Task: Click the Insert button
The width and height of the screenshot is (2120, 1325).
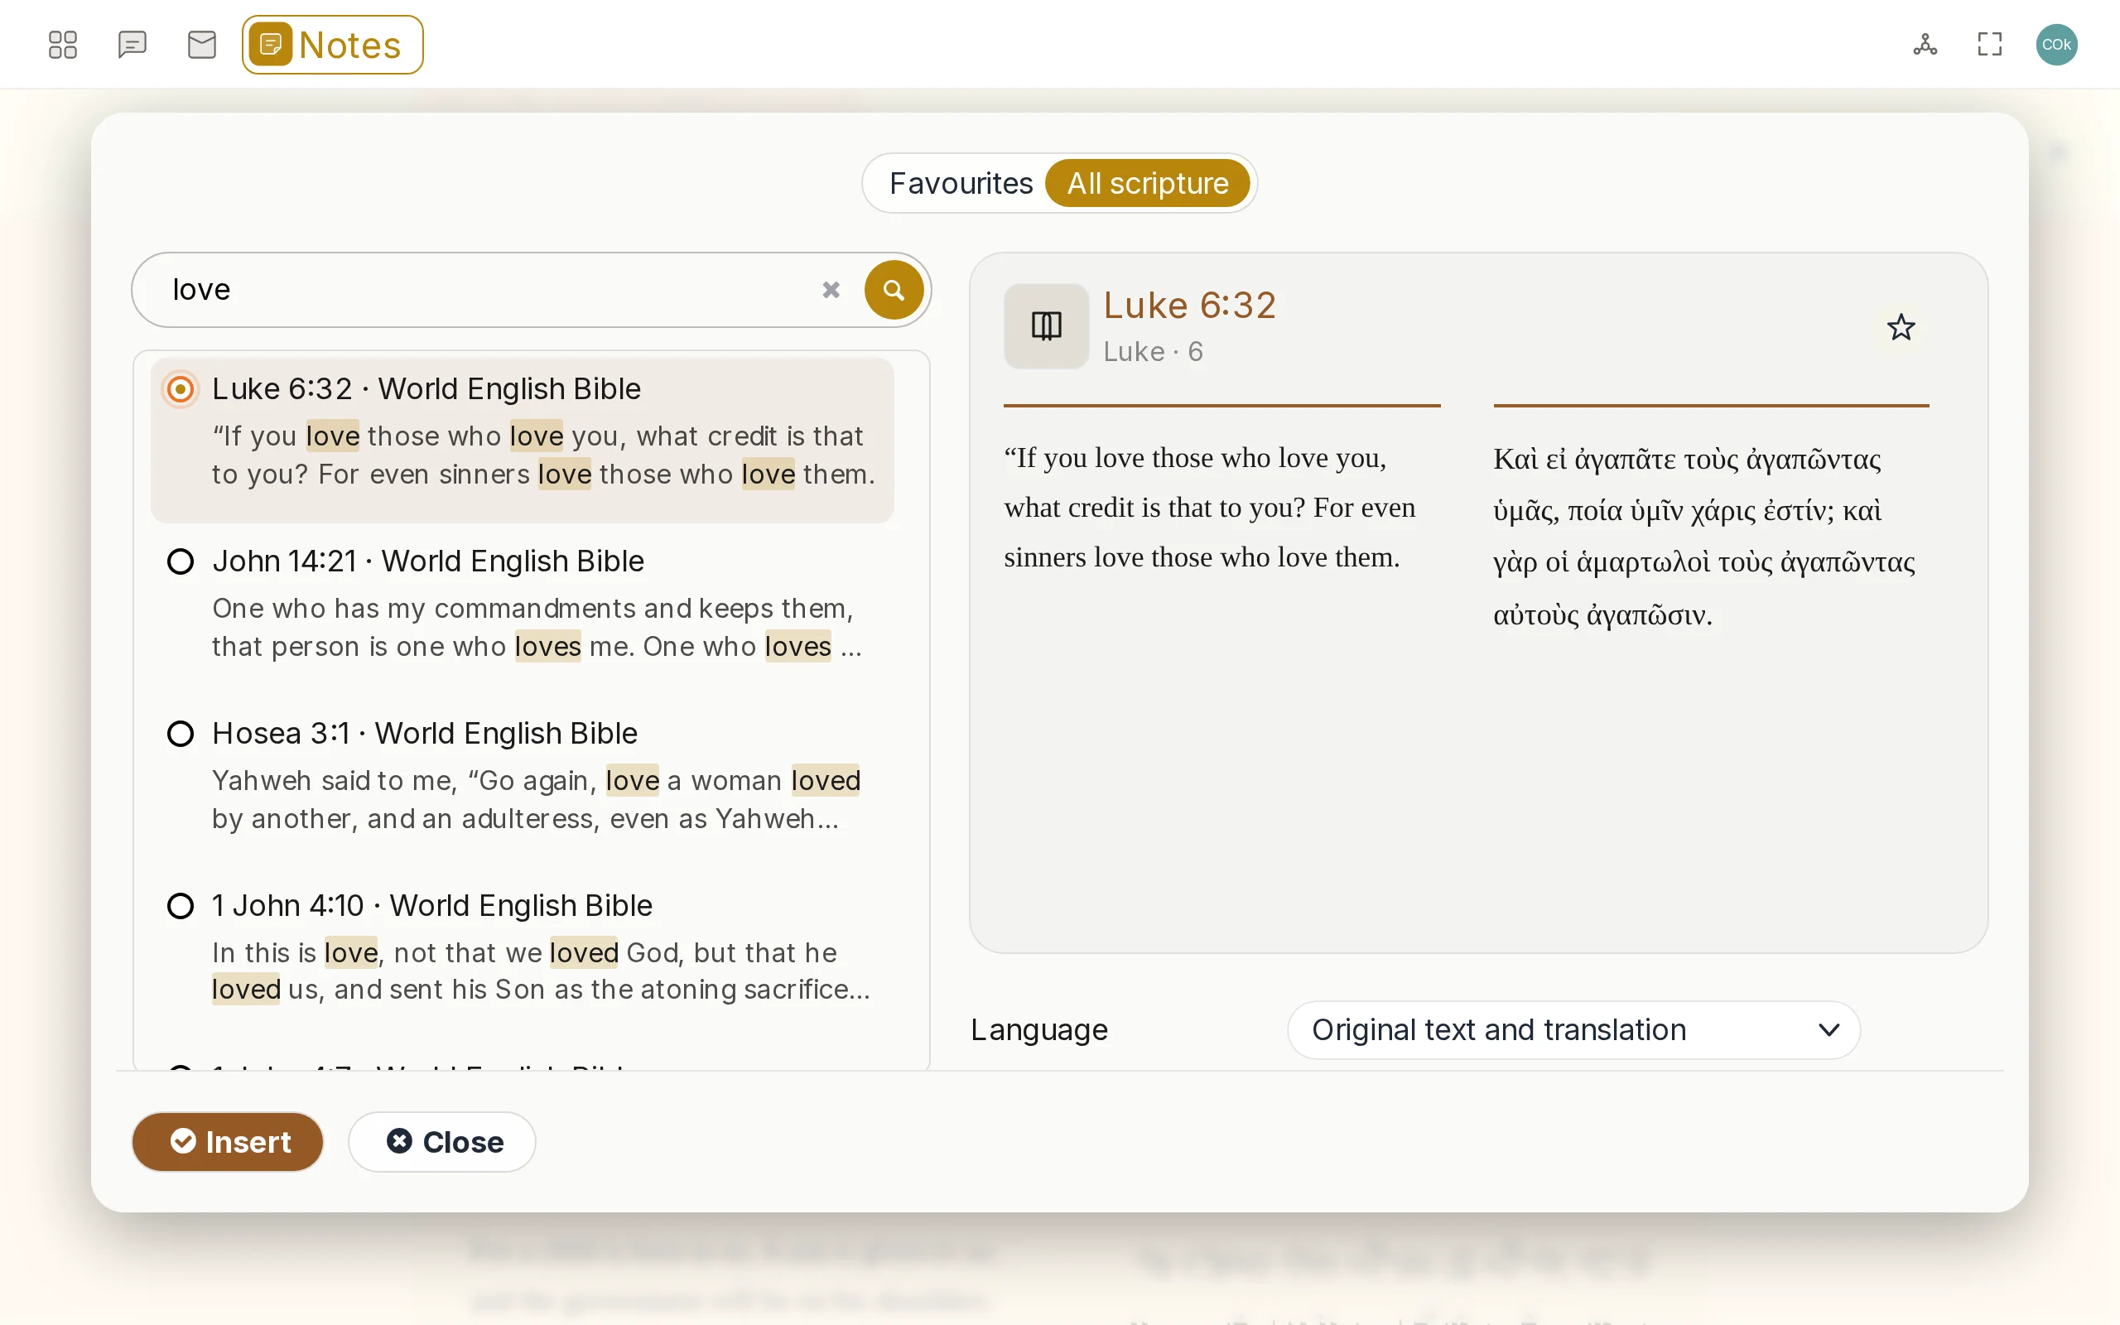Action: (x=228, y=1142)
